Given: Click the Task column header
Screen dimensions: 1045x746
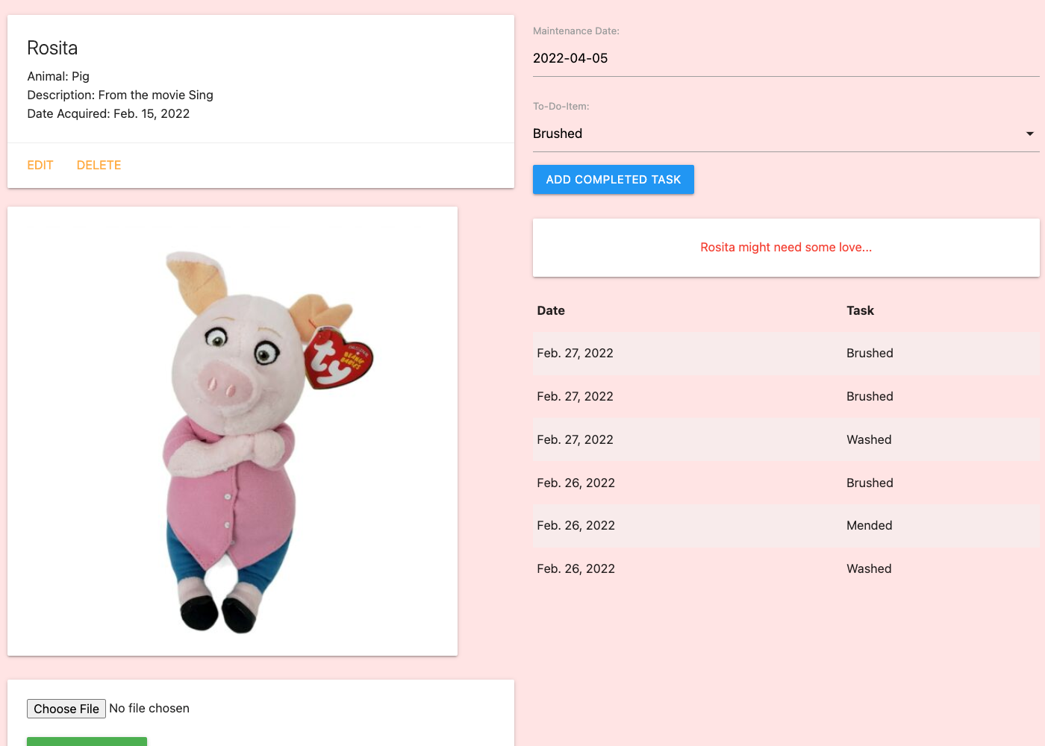Looking at the screenshot, I should coord(860,311).
